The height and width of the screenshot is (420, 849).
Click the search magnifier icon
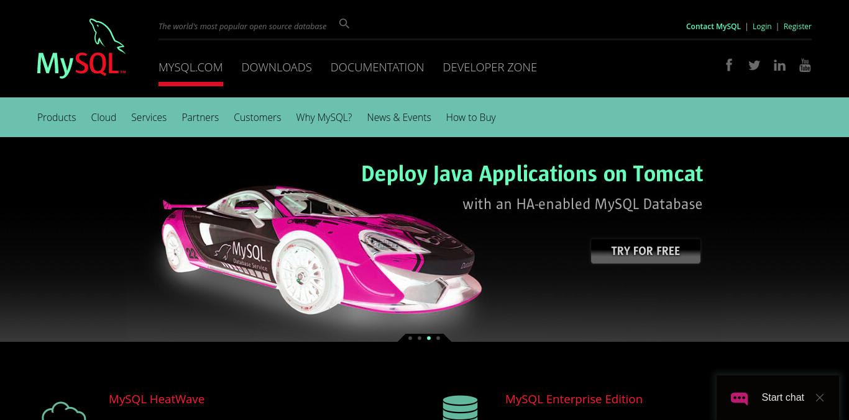coord(344,24)
